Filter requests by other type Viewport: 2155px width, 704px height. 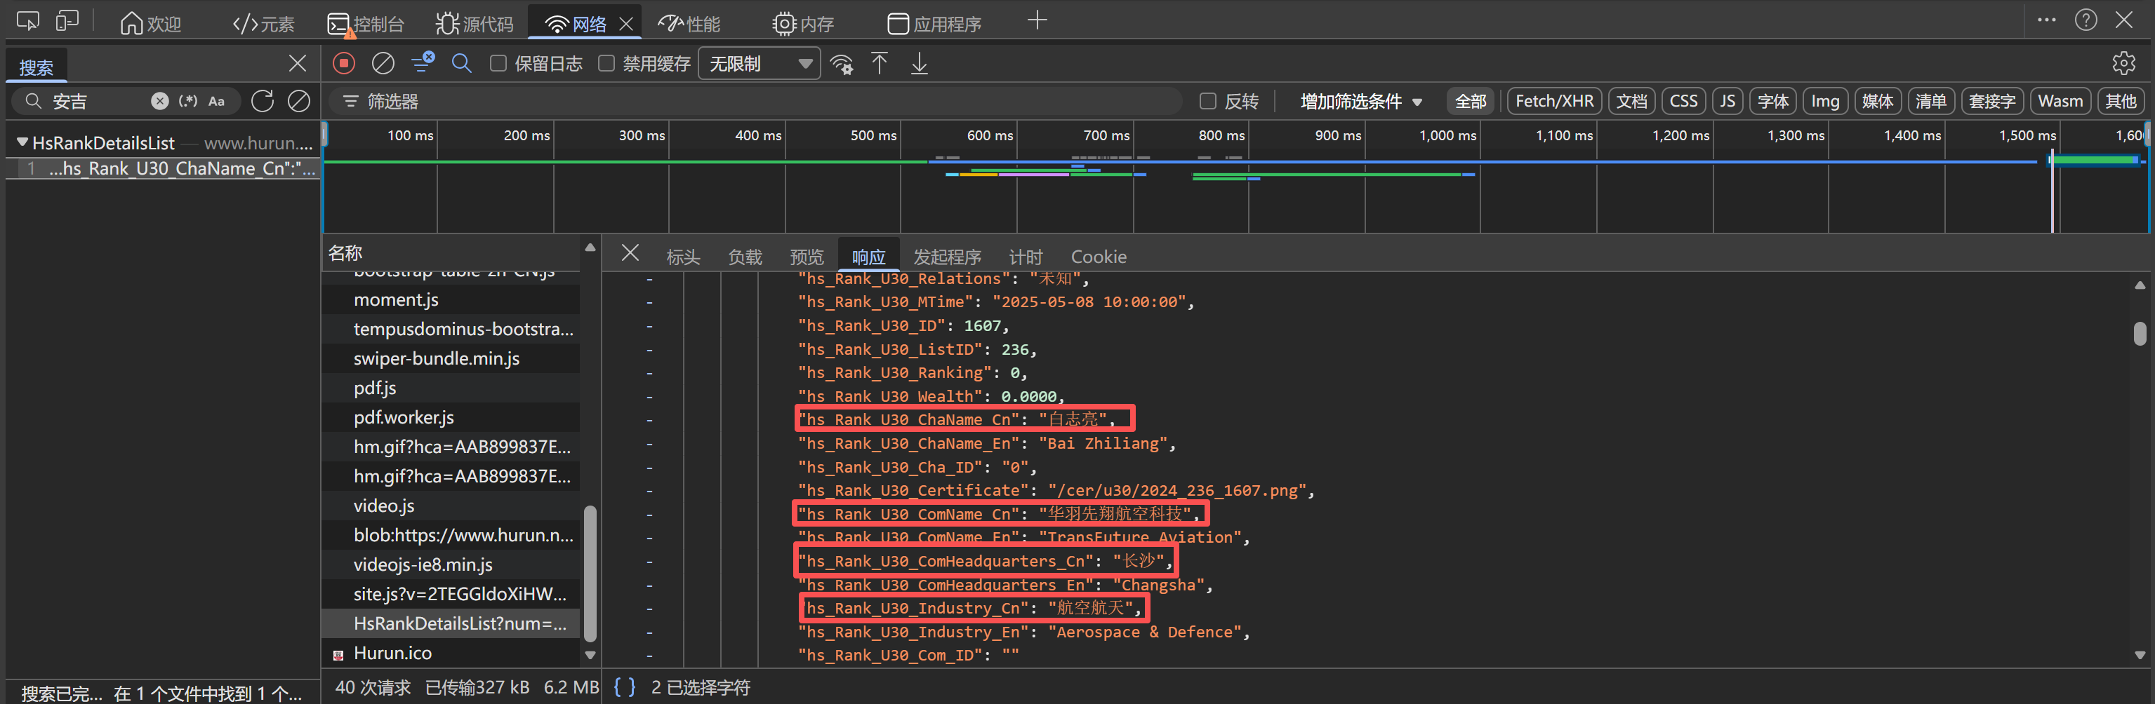(2121, 101)
